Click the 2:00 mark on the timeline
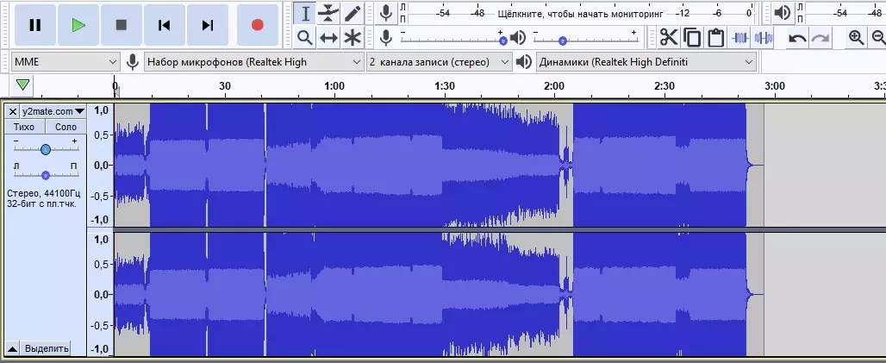This screenshot has width=886, height=363. pyautogui.click(x=554, y=86)
